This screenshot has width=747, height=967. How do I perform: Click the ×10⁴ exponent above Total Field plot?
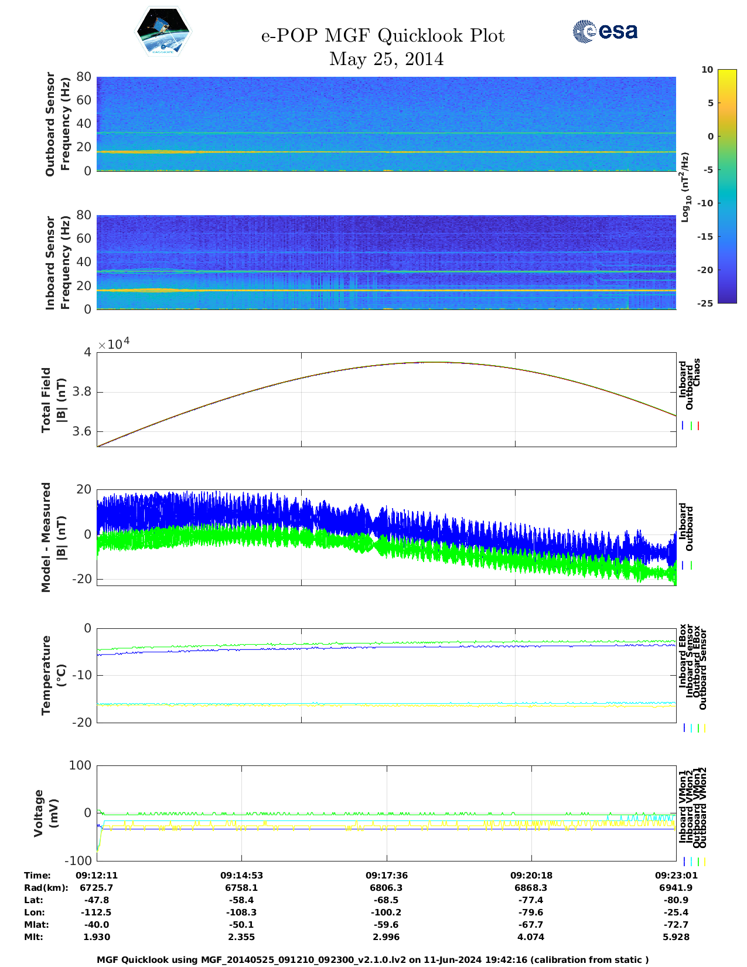tap(114, 344)
